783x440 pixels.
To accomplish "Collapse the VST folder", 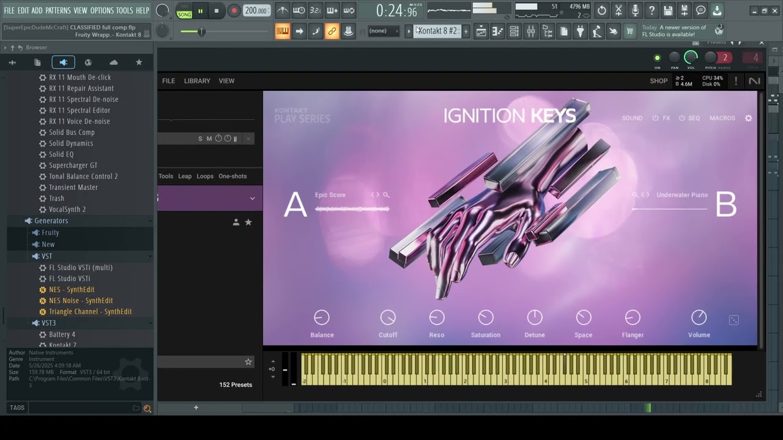I will [47, 257].
